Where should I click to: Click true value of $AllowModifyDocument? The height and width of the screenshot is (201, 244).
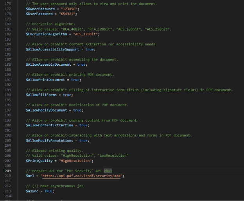tap(77, 110)
